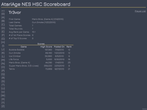Click the Tetris posted date 9/27/2010

[59, 69]
